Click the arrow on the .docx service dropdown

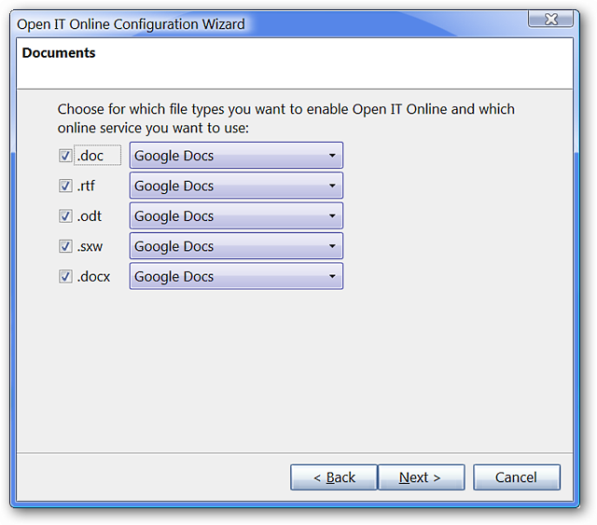point(332,276)
